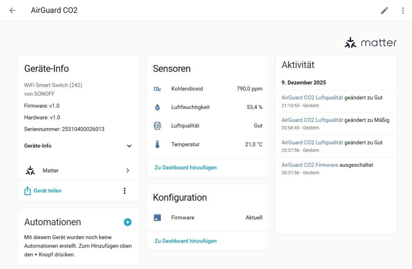
Task: Click the Temperatur thermometer icon
Action: (157, 144)
